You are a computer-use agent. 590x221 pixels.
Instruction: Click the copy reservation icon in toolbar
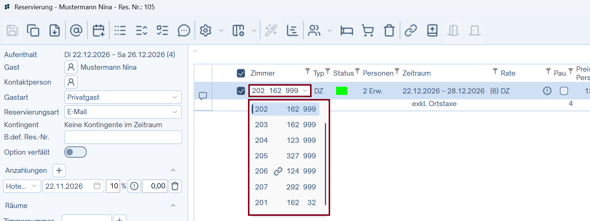click(x=33, y=30)
